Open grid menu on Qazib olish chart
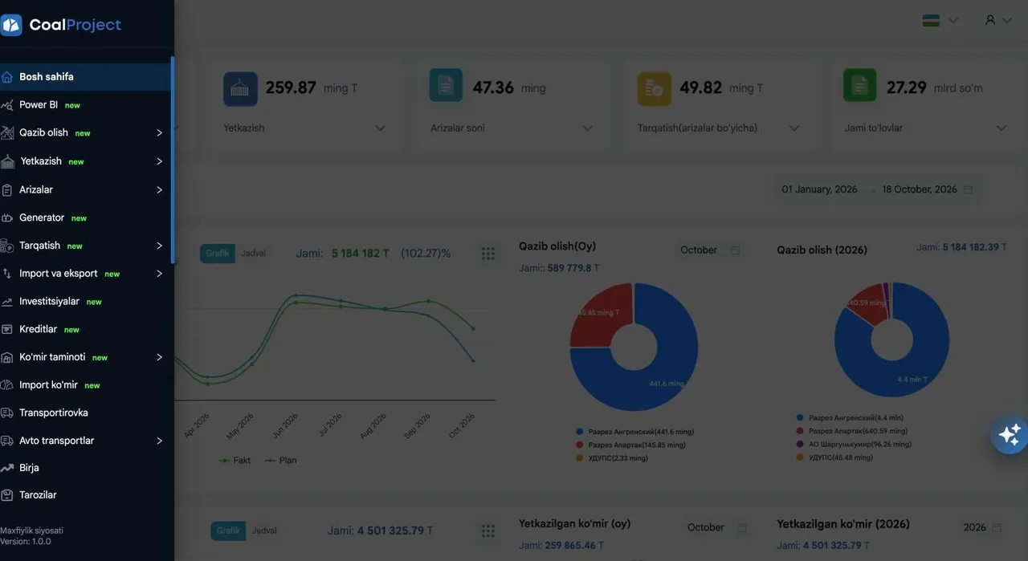1028x561 pixels. pyautogui.click(x=488, y=254)
